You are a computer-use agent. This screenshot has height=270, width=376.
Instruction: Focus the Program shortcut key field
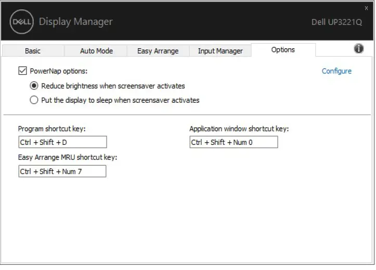coord(62,142)
